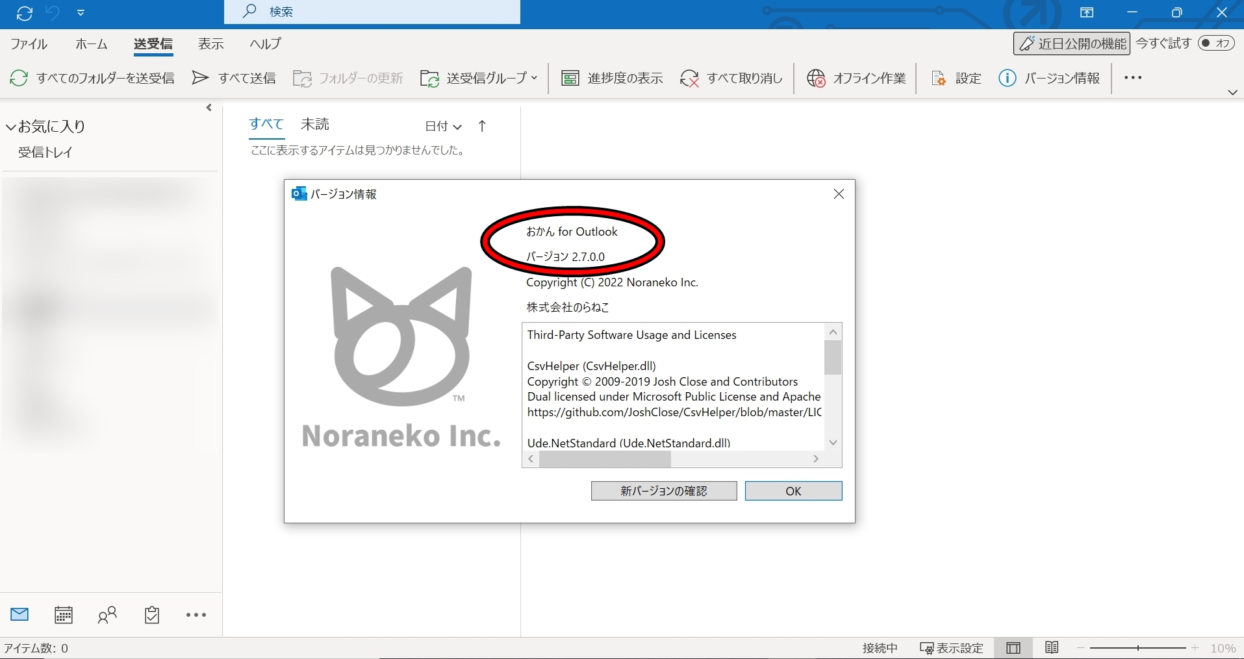Open Mail view in navigation bar
Viewport: 1244px width, 659px height.
[x=19, y=615]
